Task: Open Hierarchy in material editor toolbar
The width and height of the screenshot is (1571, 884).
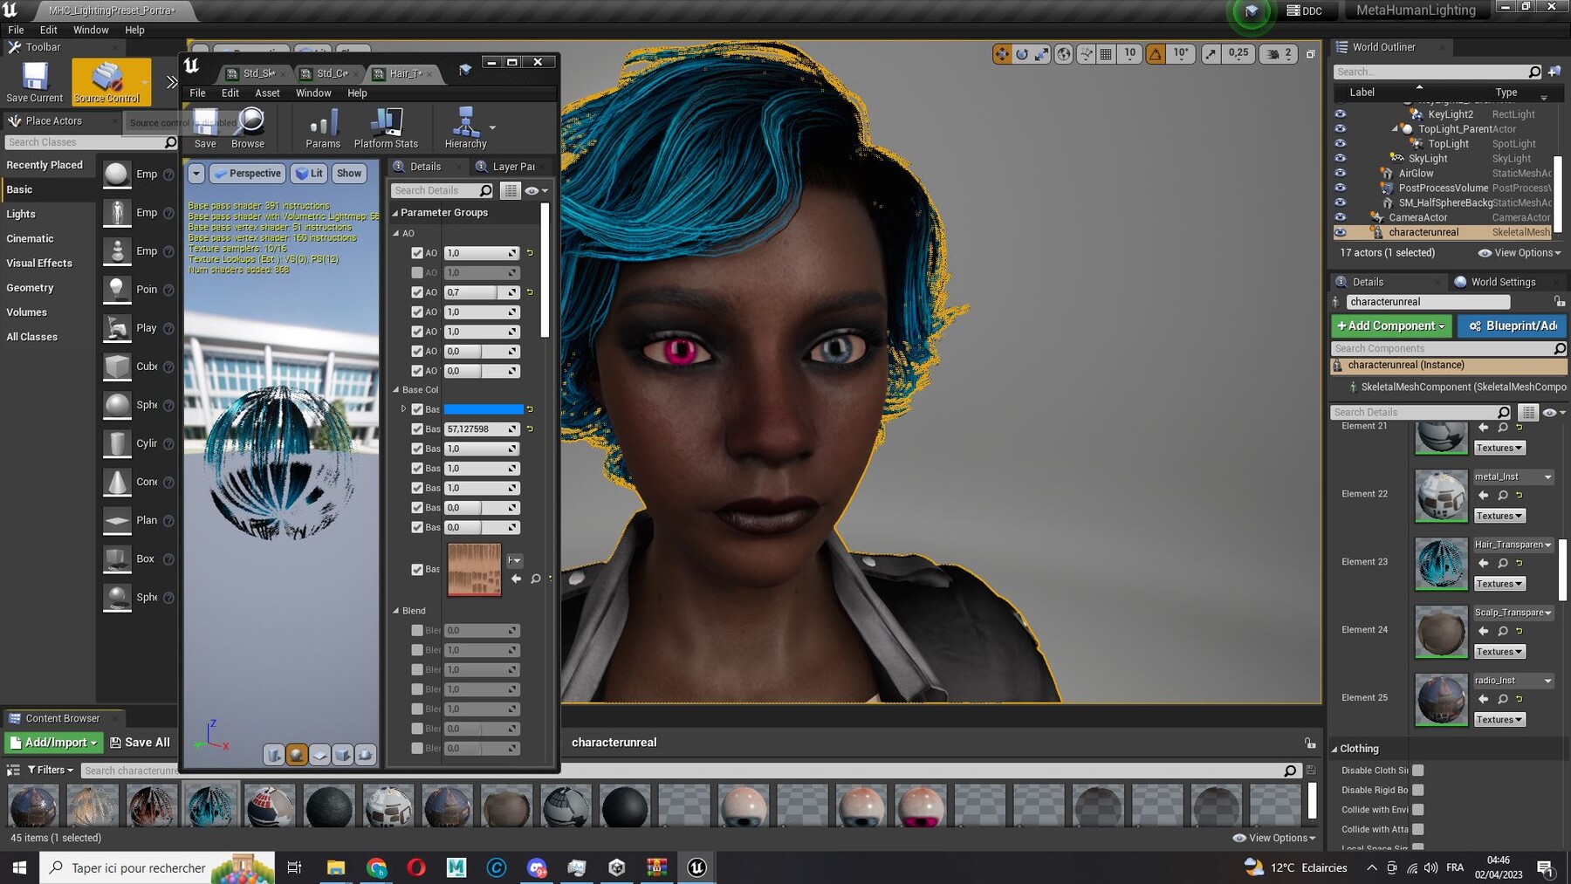Action: (465, 128)
